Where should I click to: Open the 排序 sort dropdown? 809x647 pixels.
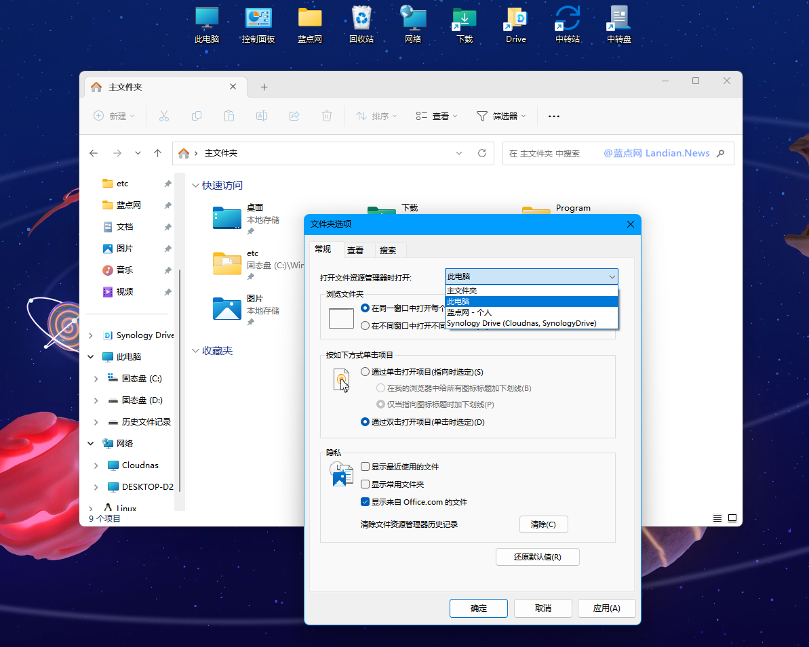click(376, 116)
